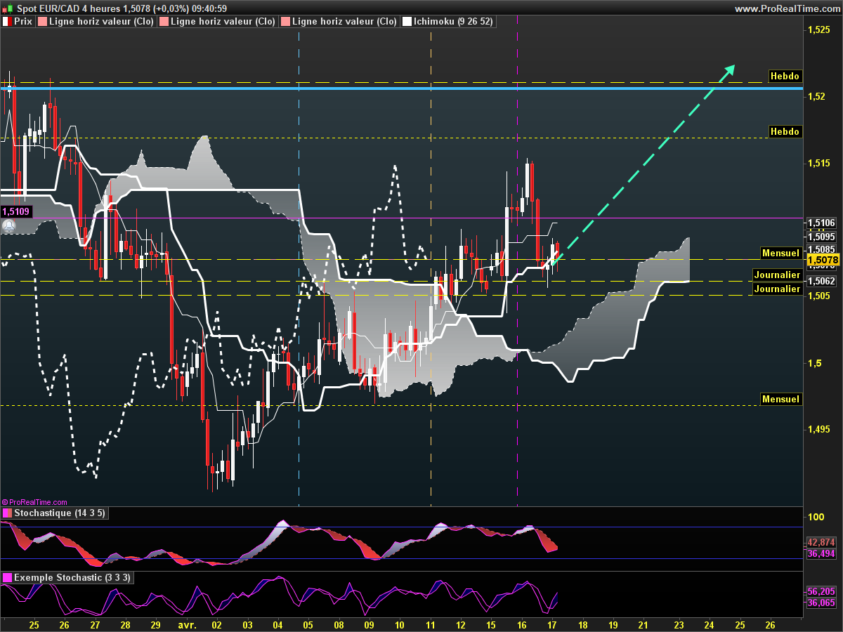
Task: Click date 02 on the time axis
Action: (x=216, y=624)
